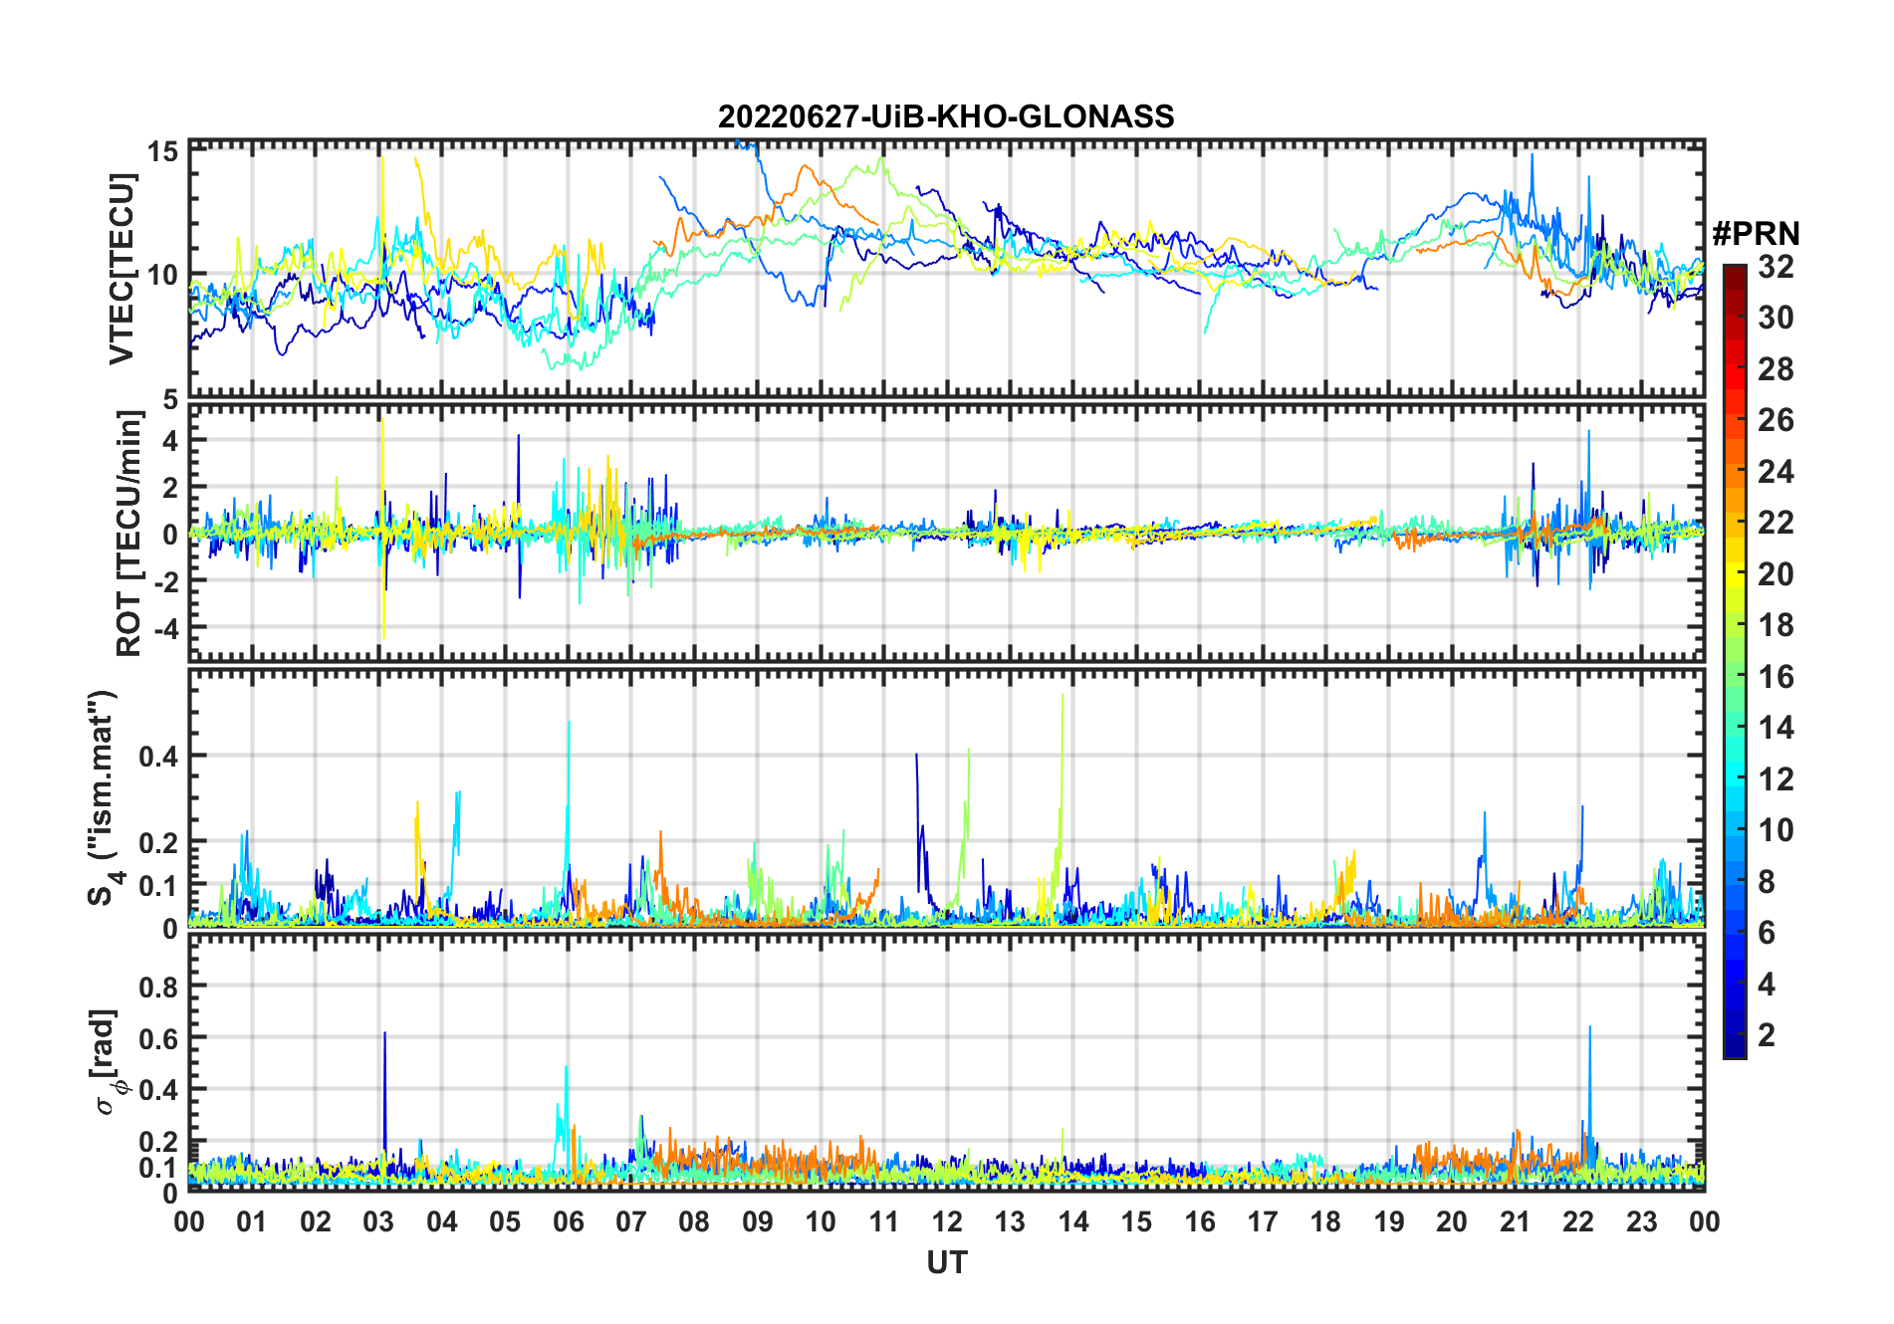Click x-axis tick label 18
Viewport: 1894px width, 1324px height.
pyautogui.click(x=1325, y=1221)
